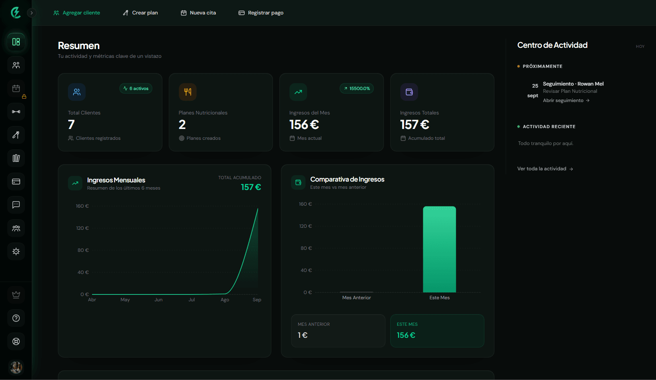Click the Revisar Plan Nutricional text
This screenshot has width=656, height=380.
pyautogui.click(x=570, y=91)
